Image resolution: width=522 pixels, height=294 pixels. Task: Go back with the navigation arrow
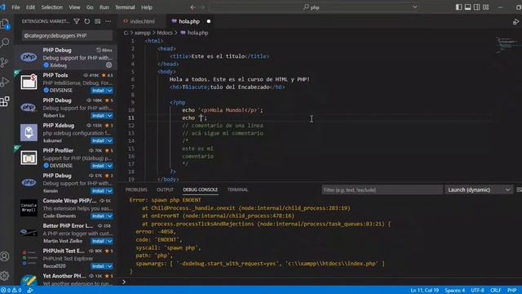tap(193, 7)
